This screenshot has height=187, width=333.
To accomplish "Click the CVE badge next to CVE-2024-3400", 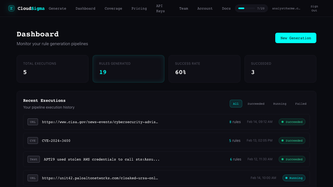I will [33, 140].
